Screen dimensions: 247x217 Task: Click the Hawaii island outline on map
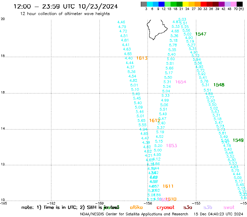[x=157, y=30]
